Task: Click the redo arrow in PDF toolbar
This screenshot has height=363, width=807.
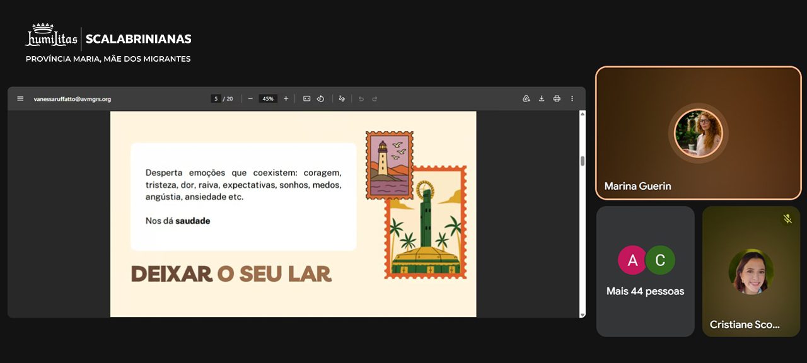Action: pyautogui.click(x=374, y=99)
